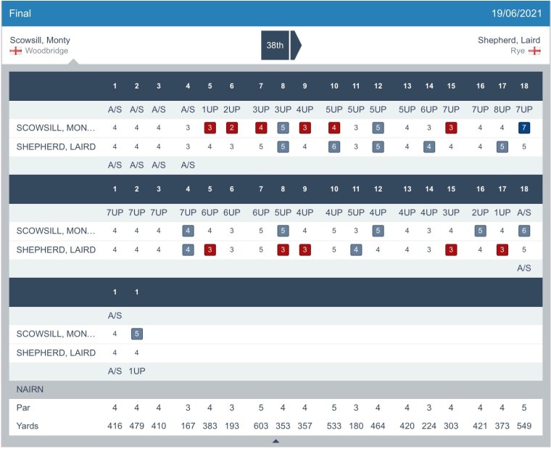
Task: Click Shepherd's gray 6 score box
Action: (x=333, y=146)
